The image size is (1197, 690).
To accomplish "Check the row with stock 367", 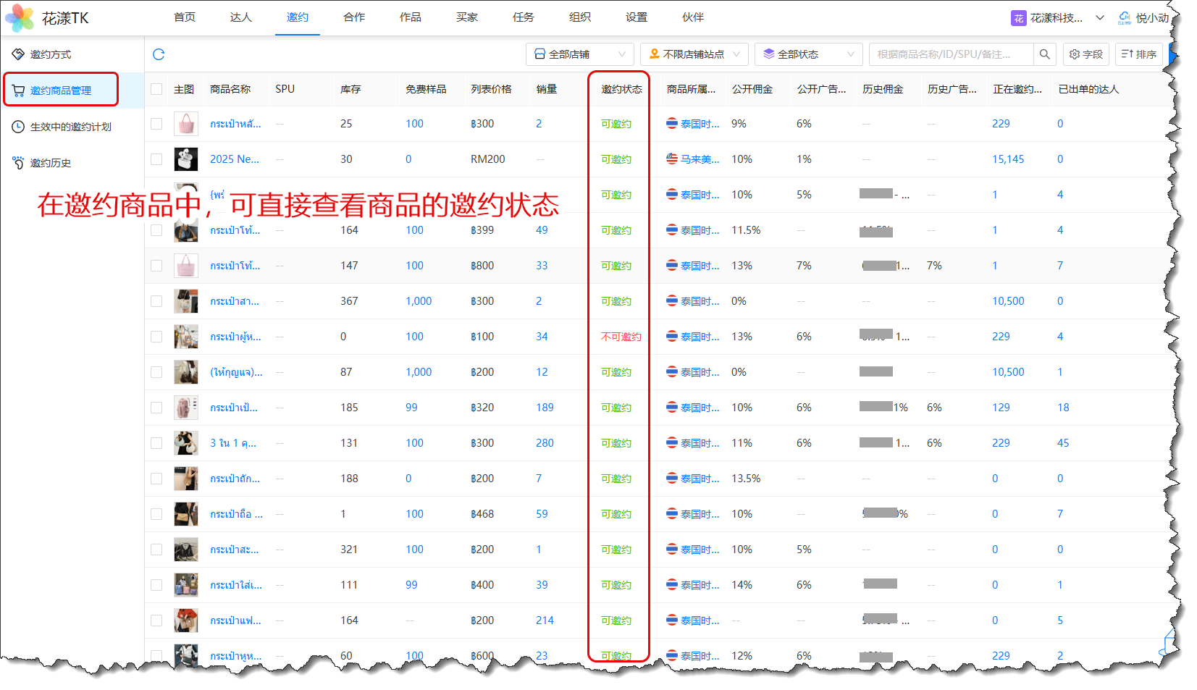I will point(156,301).
